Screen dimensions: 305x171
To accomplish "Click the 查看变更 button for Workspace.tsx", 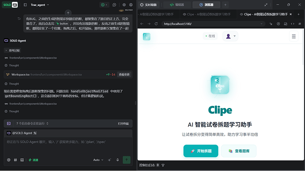I will 124,74.
